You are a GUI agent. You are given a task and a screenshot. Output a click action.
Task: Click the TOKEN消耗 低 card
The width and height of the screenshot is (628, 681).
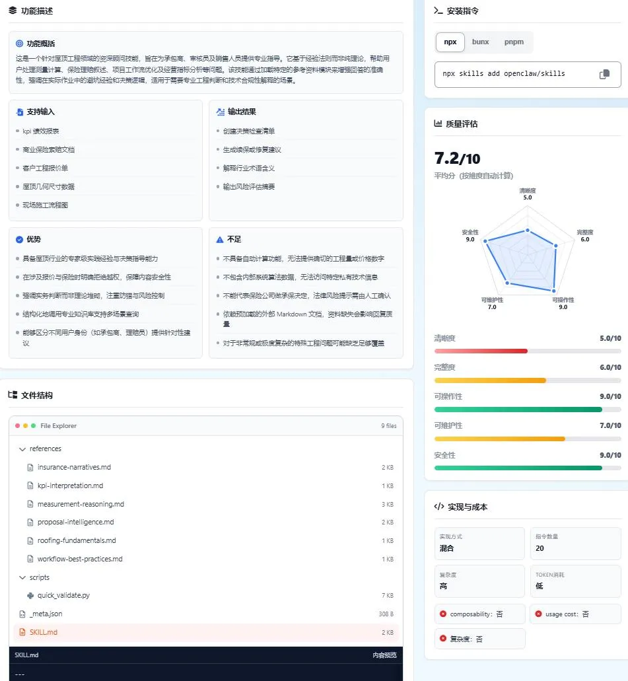pos(575,581)
